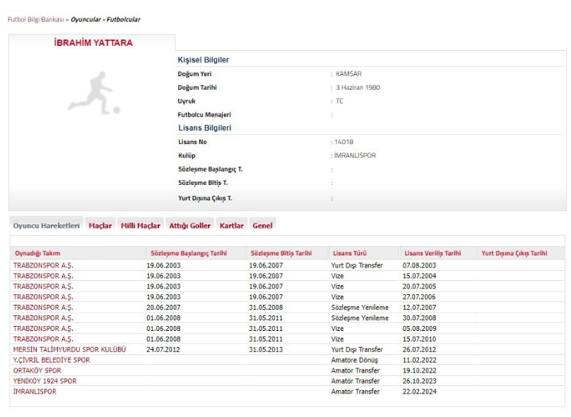Image resolution: width=571 pixels, height=417 pixels.
Task: Select the Attığı Goller tab
Action: point(189,226)
